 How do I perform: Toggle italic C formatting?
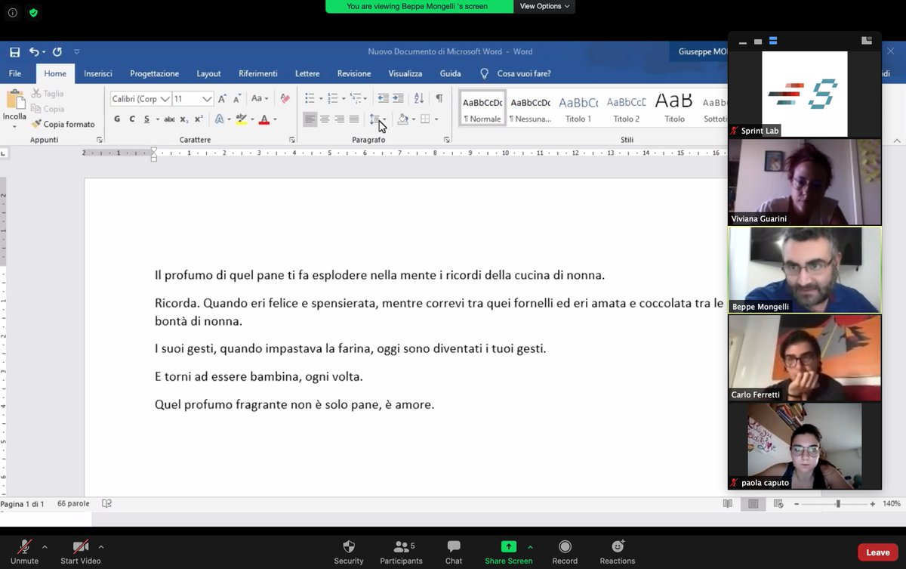pos(132,119)
